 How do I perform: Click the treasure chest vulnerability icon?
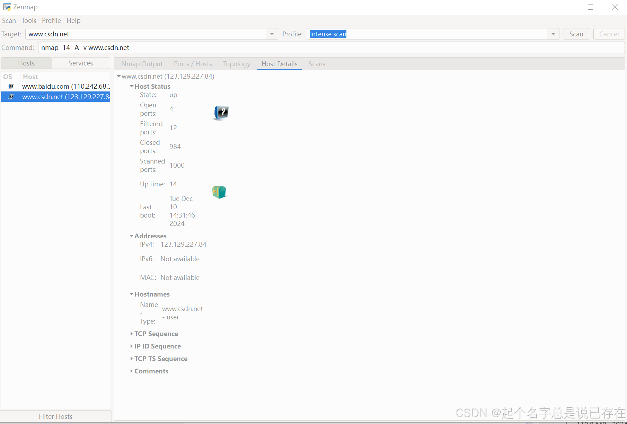219,192
